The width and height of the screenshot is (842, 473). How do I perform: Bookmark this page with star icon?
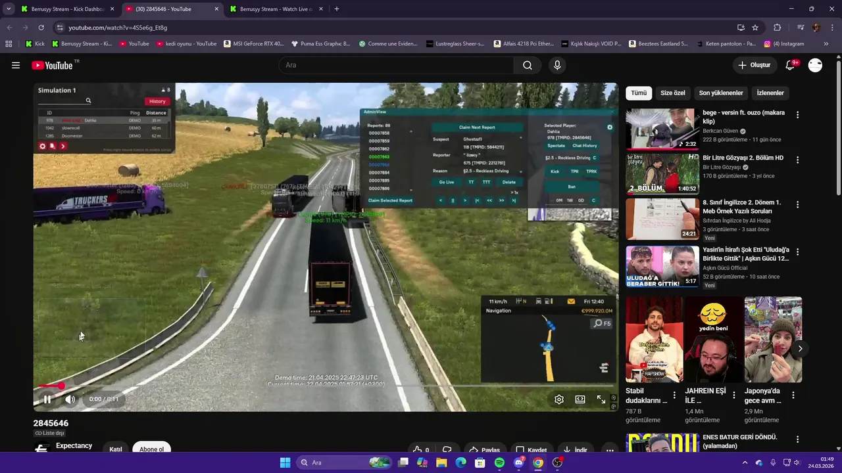755,28
